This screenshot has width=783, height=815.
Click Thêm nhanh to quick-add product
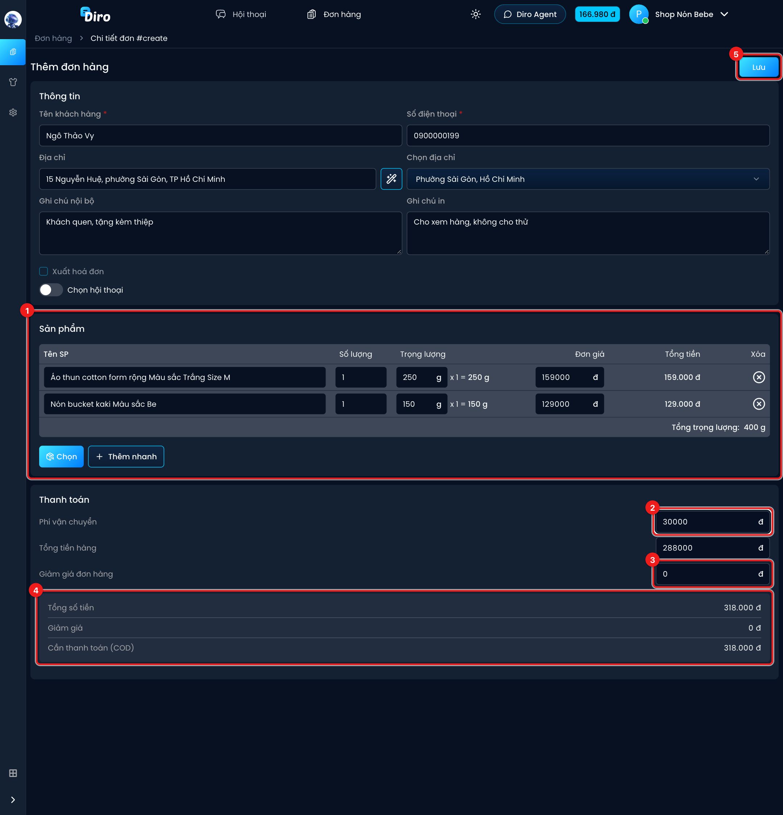point(126,456)
